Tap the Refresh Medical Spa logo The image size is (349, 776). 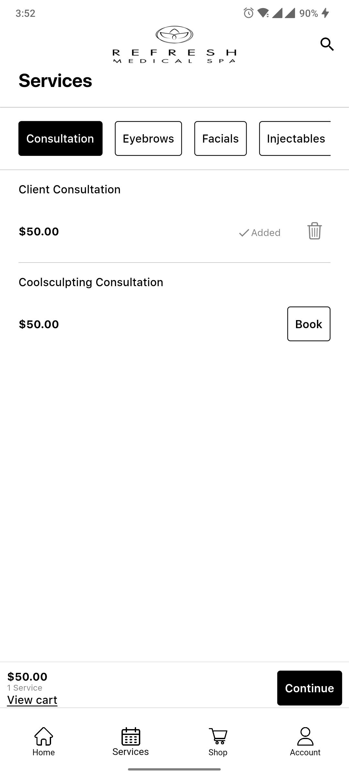(174, 45)
